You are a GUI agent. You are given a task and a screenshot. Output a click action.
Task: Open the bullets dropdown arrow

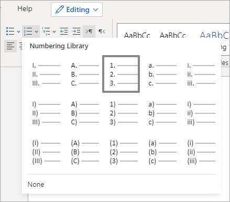pos(18,31)
